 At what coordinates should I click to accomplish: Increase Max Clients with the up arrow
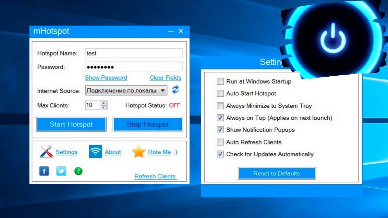click(x=104, y=103)
